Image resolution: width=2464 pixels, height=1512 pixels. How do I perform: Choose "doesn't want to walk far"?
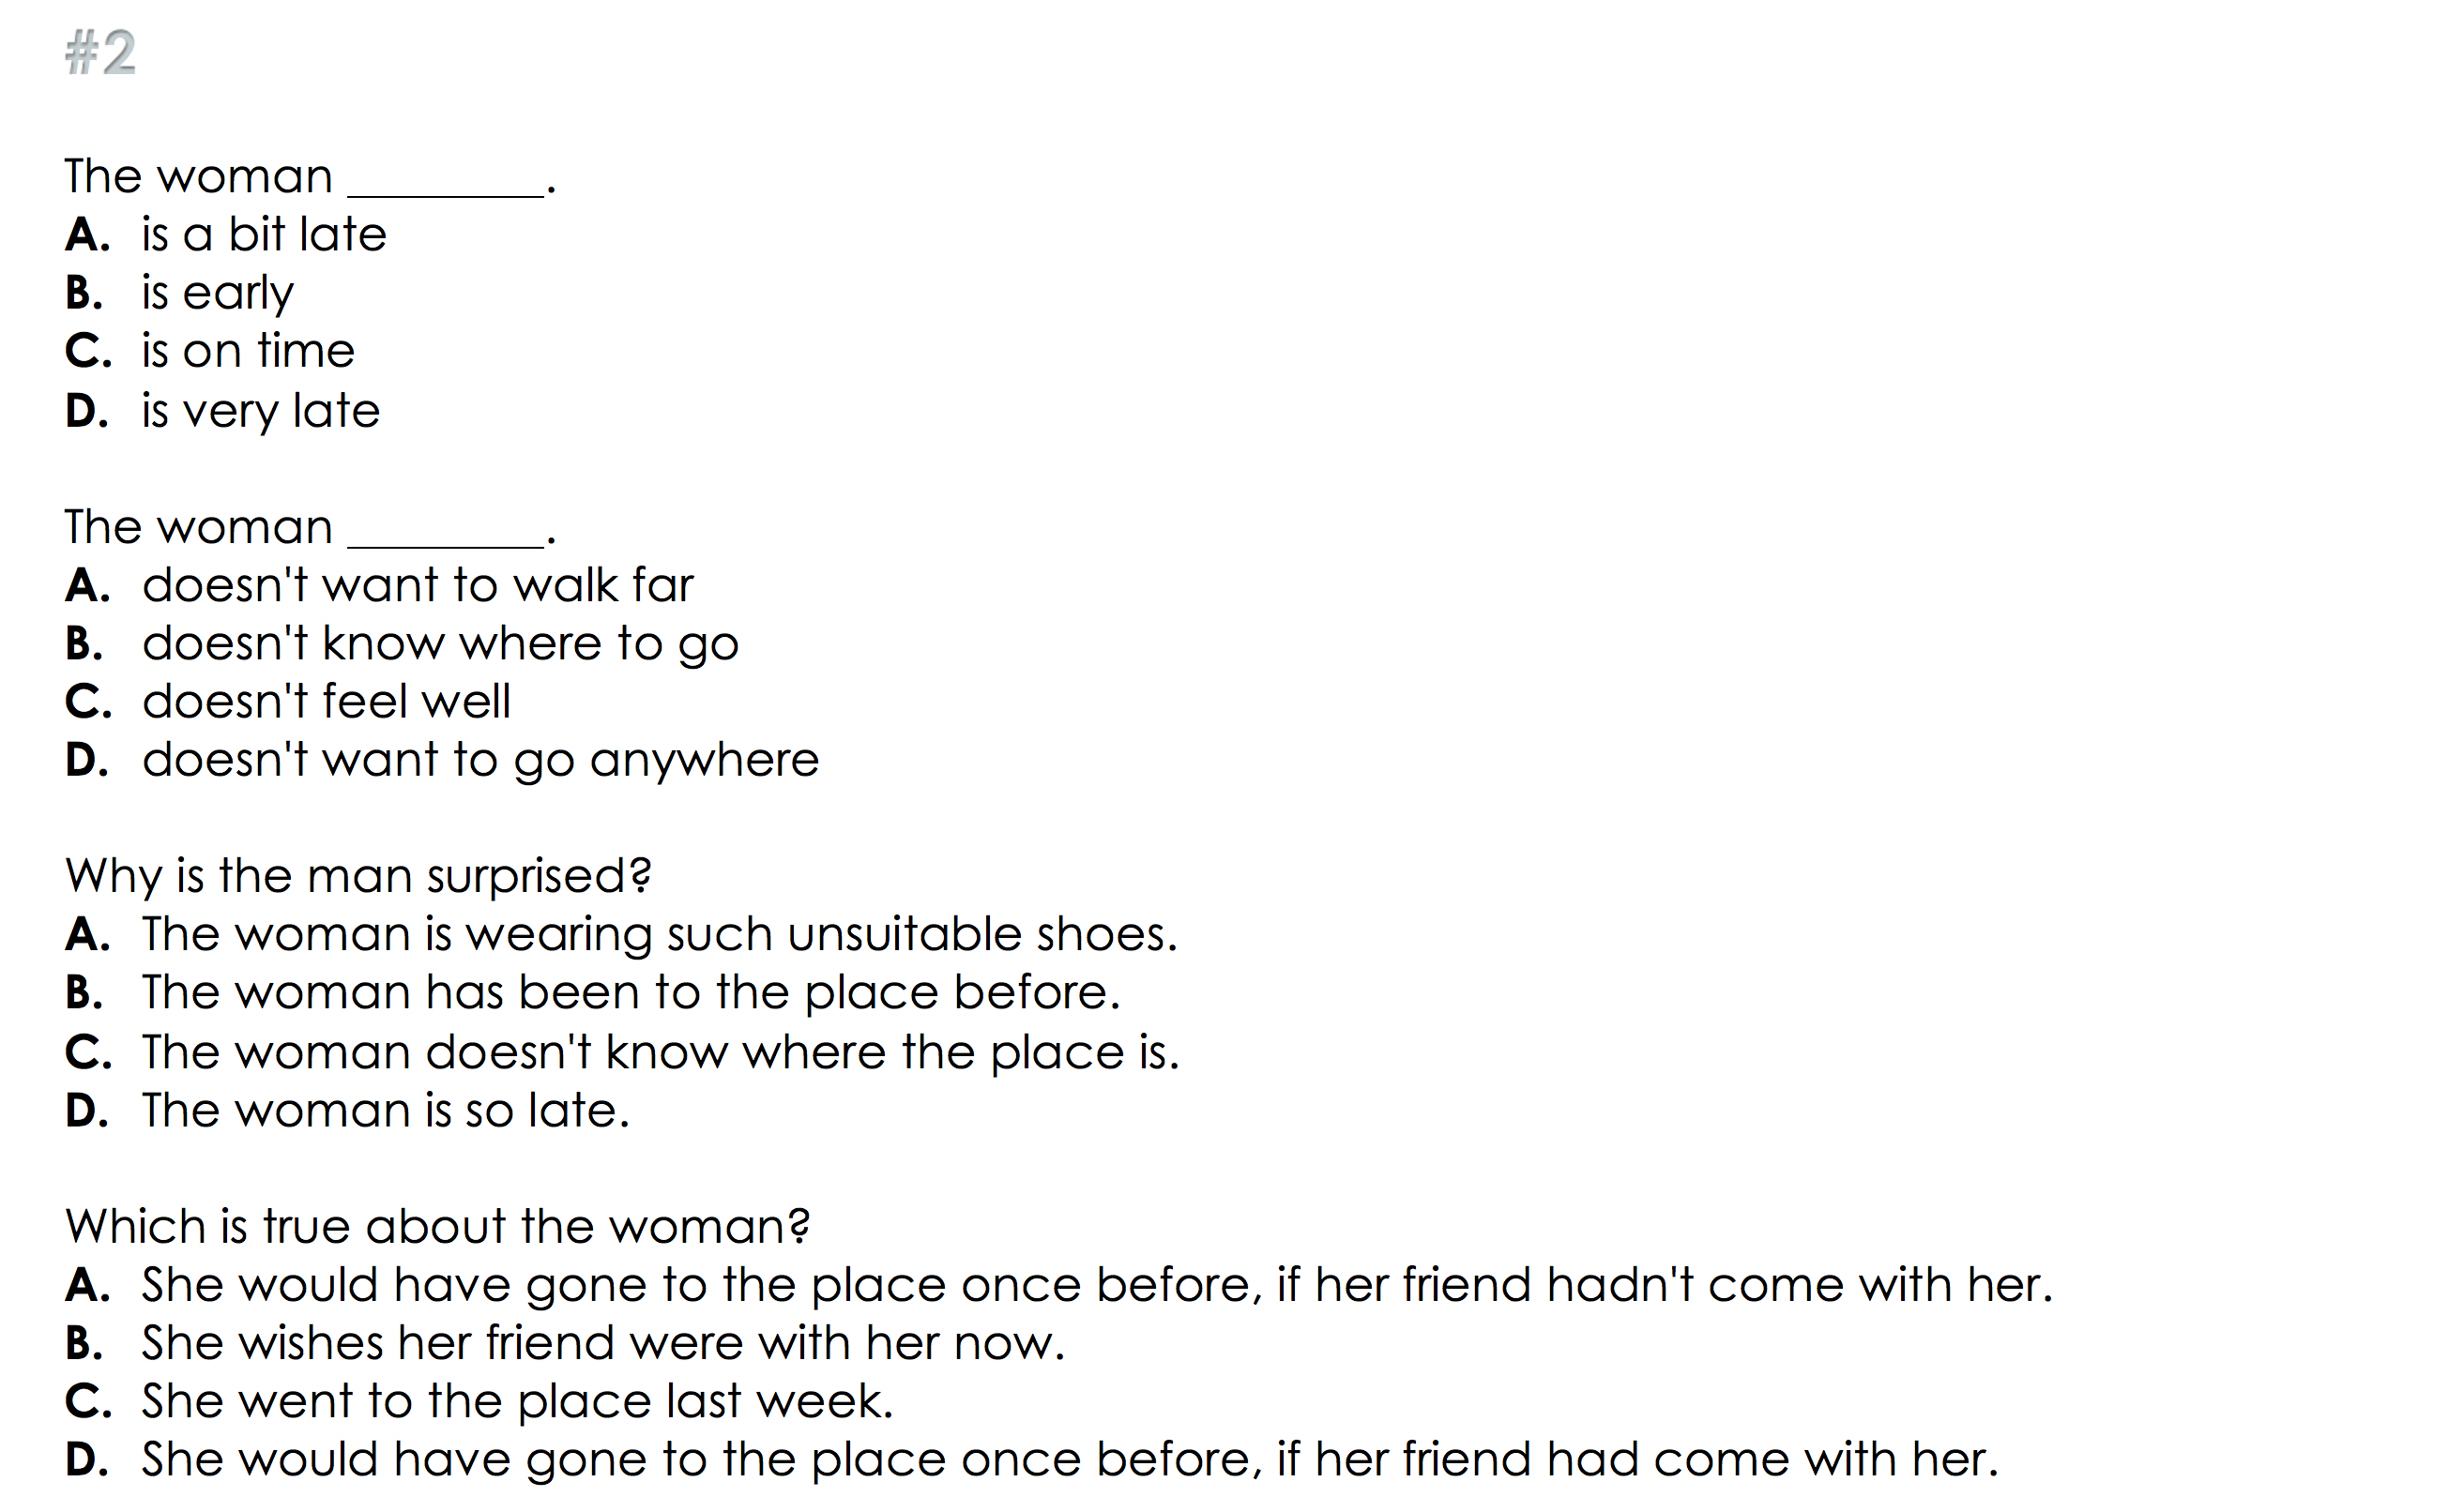click(x=418, y=585)
